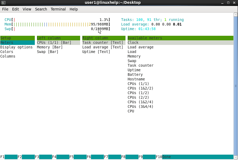Close the terminal window

pyautogui.click(x=234, y=3)
